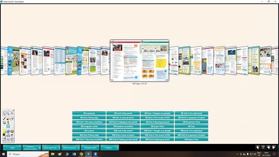279x157 pixels.
Task: Jump to SB Contents section
Action: [x=89, y=113]
